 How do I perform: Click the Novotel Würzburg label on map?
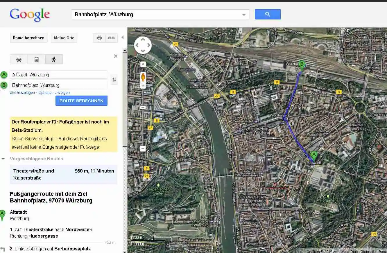click(359, 127)
